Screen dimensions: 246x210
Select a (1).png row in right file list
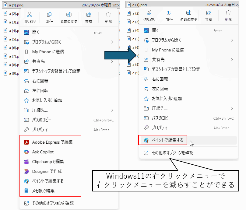182,5
